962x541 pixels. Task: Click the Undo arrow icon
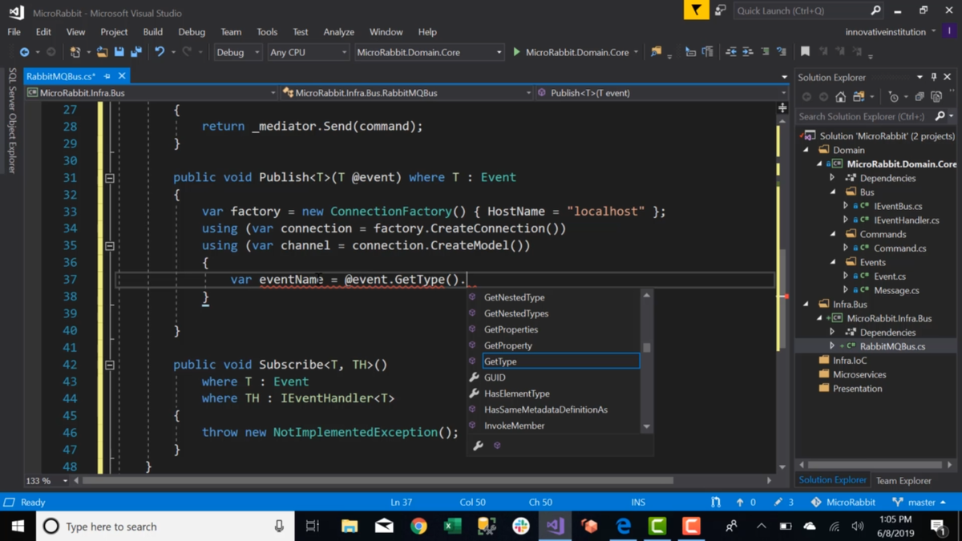click(160, 52)
